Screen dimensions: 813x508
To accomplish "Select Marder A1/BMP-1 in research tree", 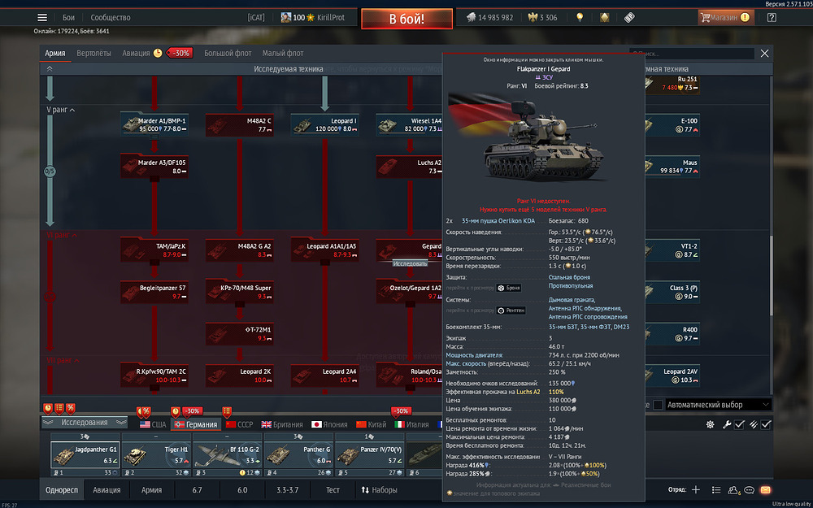I will (154, 124).
